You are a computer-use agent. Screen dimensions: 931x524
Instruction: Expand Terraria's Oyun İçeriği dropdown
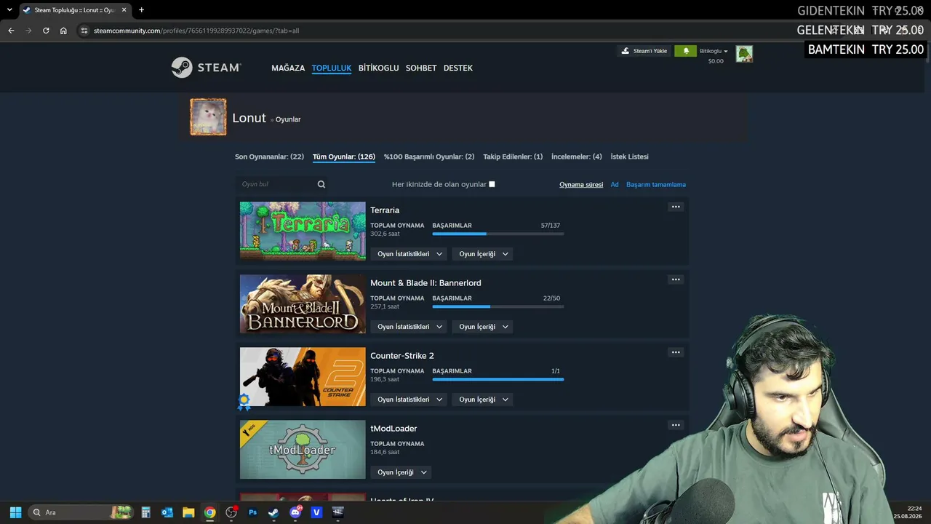(x=484, y=254)
